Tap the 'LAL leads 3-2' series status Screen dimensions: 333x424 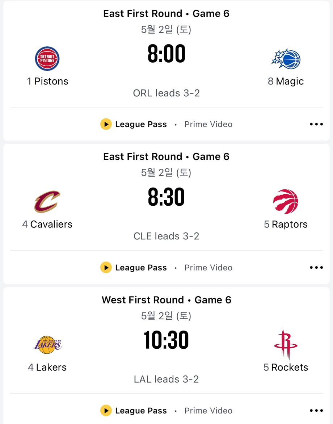point(166,379)
